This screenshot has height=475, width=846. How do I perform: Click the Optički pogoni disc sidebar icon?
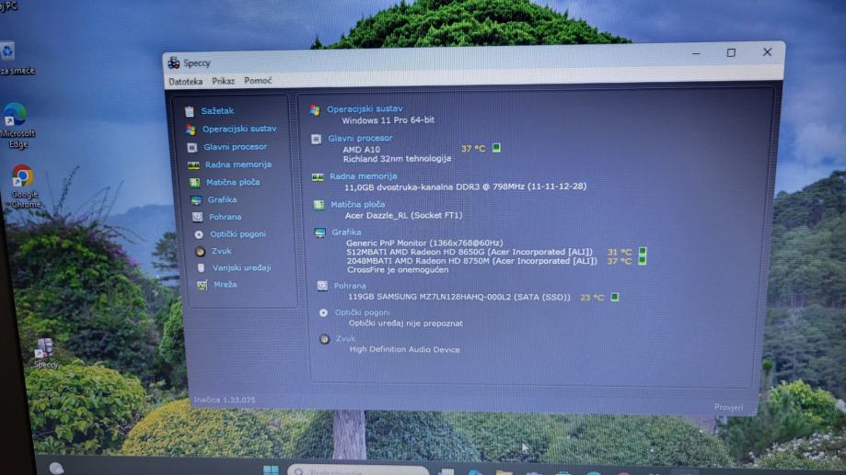(x=199, y=234)
